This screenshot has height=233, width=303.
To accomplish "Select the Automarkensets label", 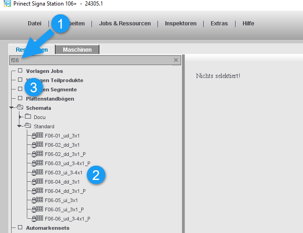I will tap(48, 228).
